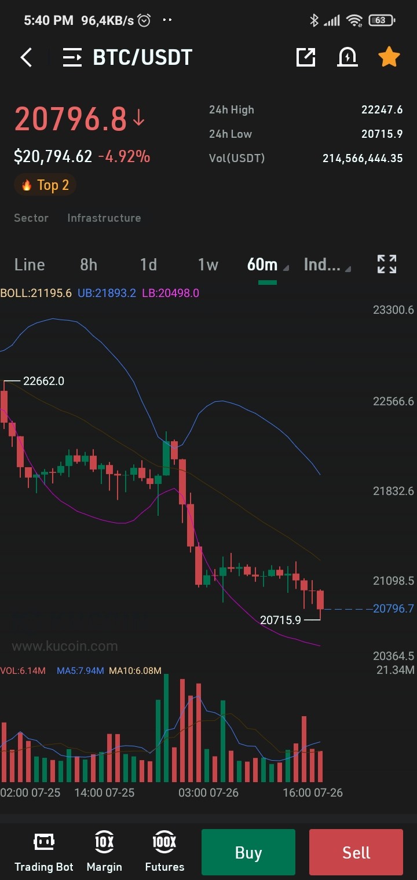Select the 1d timeframe
417x880 pixels.
click(148, 265)
